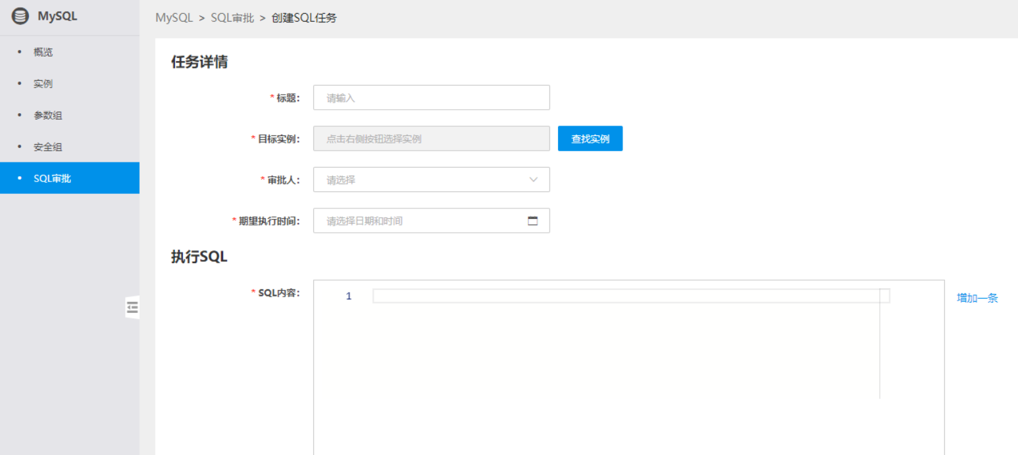Collapse the sidebar with the toggle icon
Viewport: 1018px width, 455px height.
click(132, 307)
